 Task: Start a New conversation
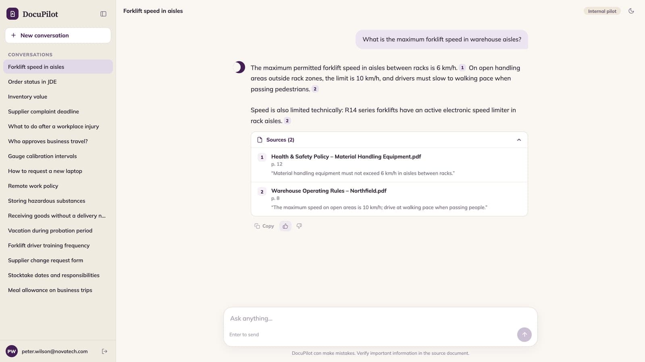(x=58, y=35)
